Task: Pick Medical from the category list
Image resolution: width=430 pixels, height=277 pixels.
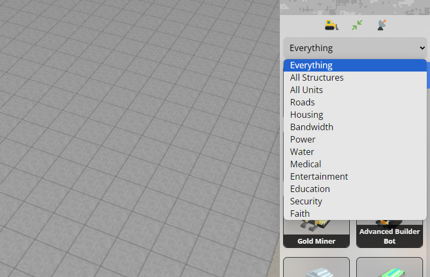Action: pos(355,164)
